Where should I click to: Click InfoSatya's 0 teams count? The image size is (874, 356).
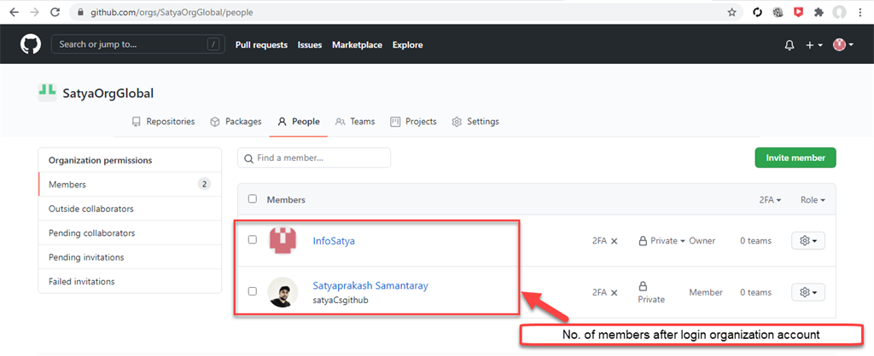coord(756,241)
